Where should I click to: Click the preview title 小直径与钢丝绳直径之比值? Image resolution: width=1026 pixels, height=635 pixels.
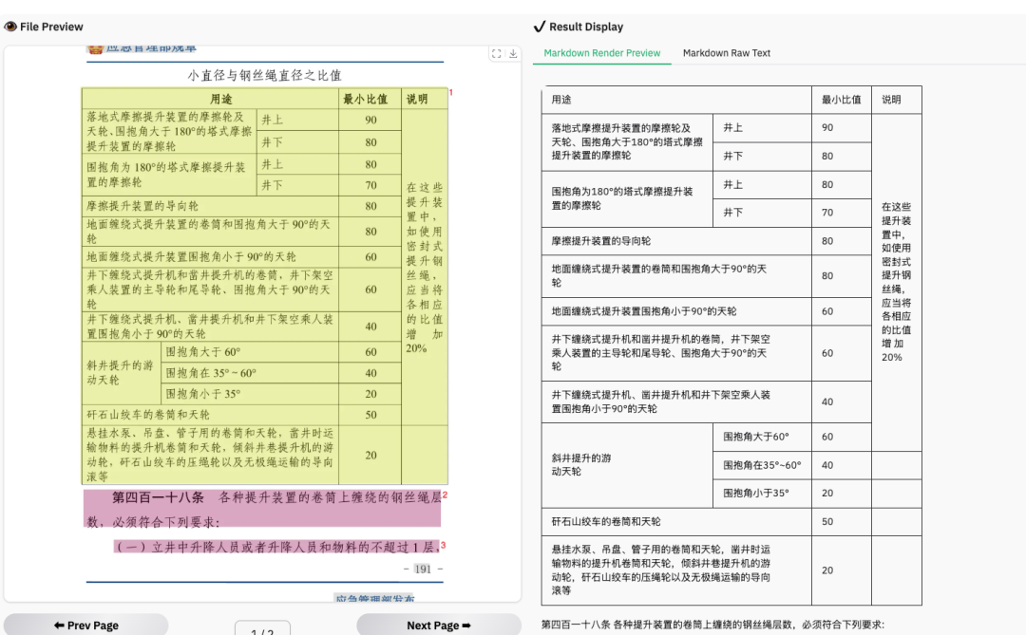pos(264,75)
